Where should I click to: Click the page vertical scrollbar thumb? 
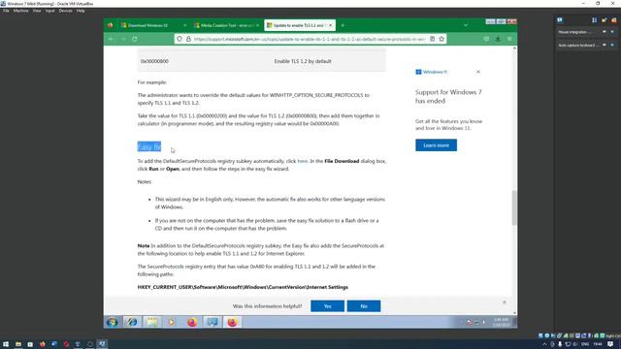514,207
